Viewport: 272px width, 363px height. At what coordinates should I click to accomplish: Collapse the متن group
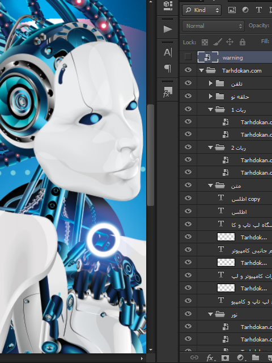click(x=210, y=185)
